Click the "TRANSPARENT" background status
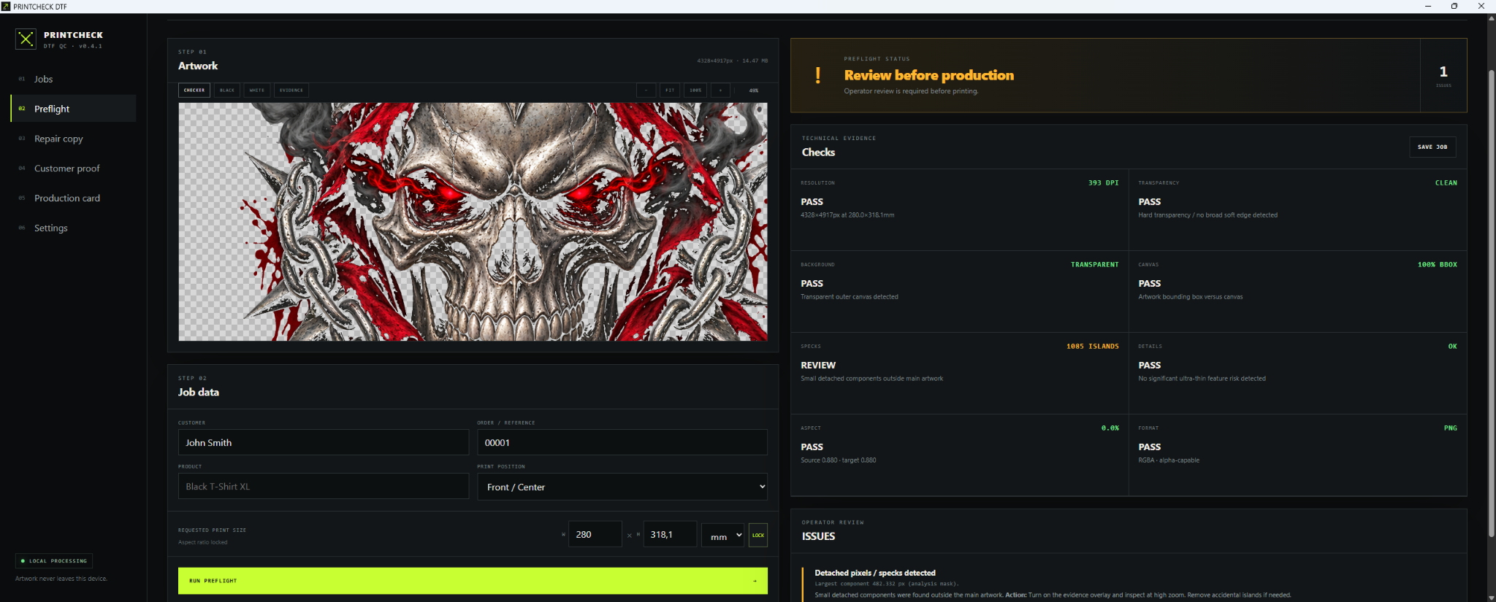Screen dimensions: 1496x602 (x=1094, y=265)
